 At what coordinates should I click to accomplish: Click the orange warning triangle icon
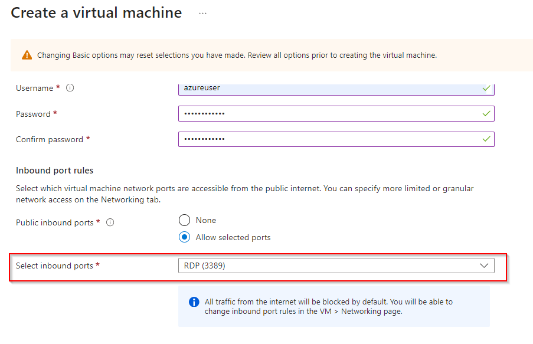pyautogui.click(x=27, y=55)
